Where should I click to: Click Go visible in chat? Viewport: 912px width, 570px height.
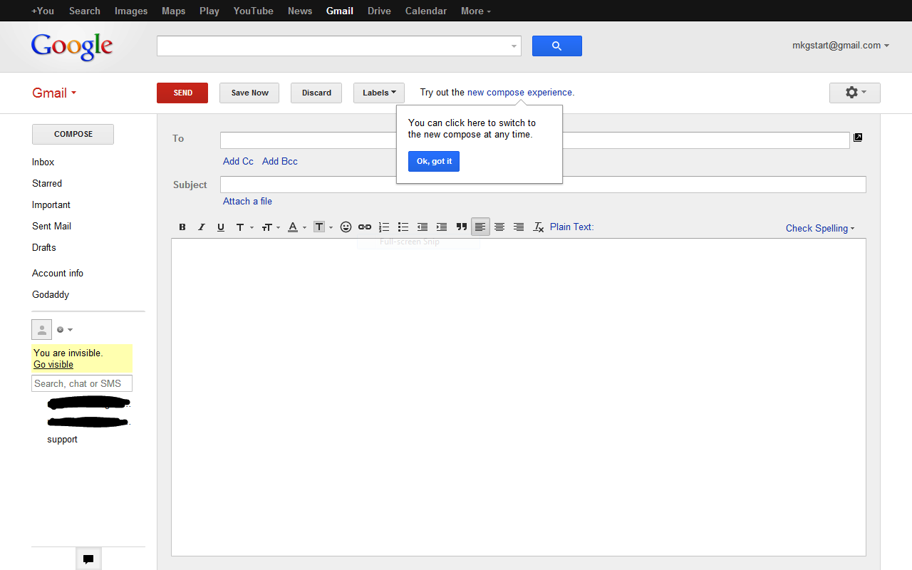pyautogui.click(x=53, y=365)
